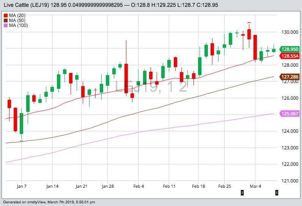Click the 130.000 price axis label
Image resolution: width=302 pixels, height=206 pixels.
tap(290, 32)
